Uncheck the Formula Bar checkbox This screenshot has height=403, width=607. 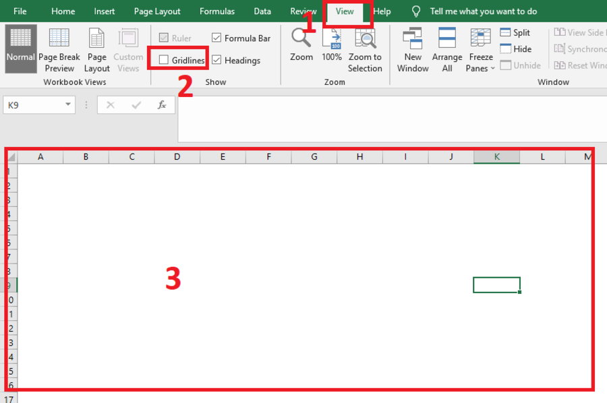216,38
